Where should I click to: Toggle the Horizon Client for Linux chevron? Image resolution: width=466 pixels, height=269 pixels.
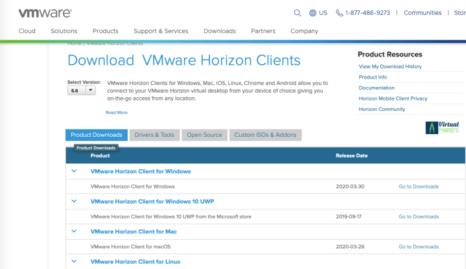74,261
